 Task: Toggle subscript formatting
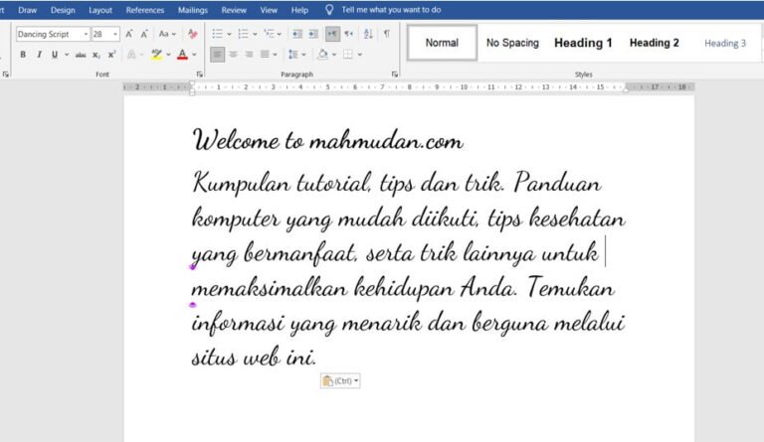tap(96, 55)
